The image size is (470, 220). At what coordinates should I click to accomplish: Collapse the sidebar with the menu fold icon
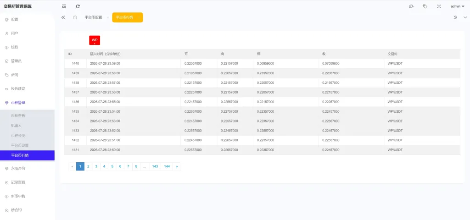coord(64,6)
